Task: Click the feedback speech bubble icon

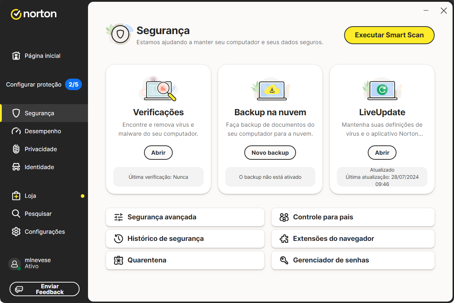Action: coord(19,289)
